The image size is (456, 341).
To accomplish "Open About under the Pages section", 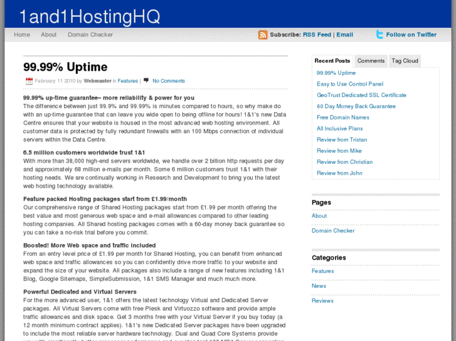I will point(319,216).
